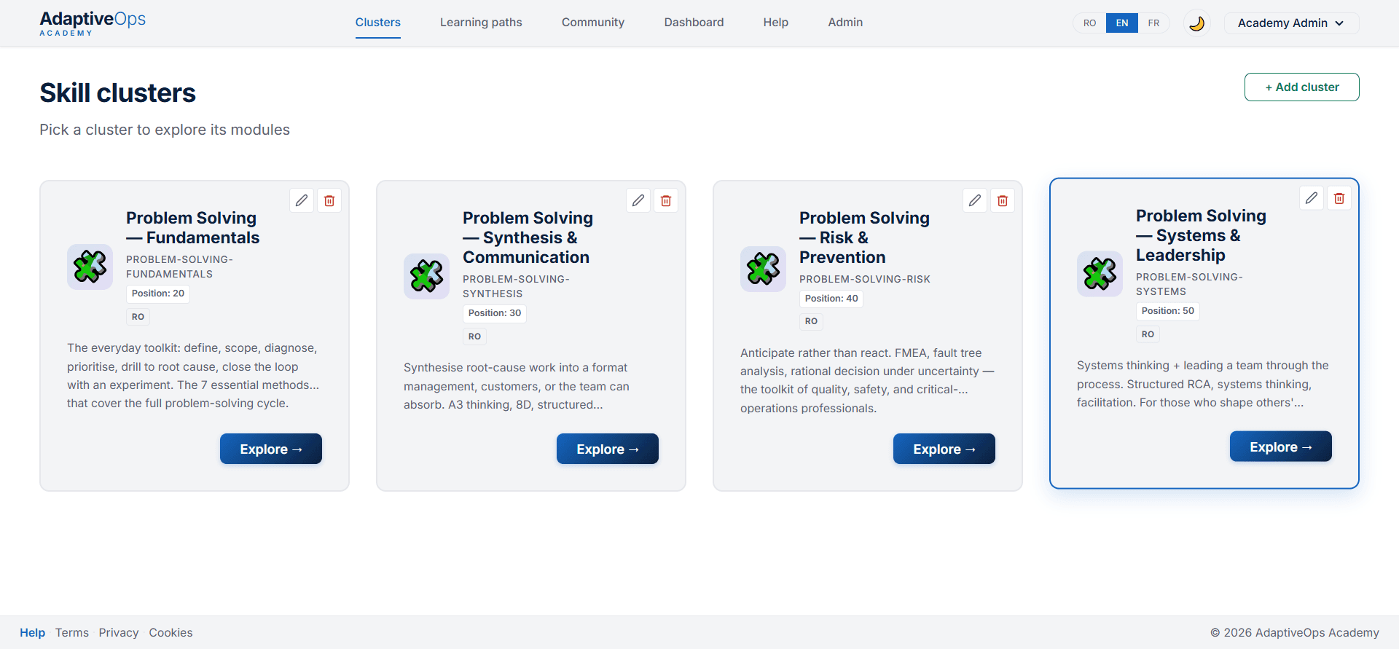Click the Add cluster button

(1301, 87)
